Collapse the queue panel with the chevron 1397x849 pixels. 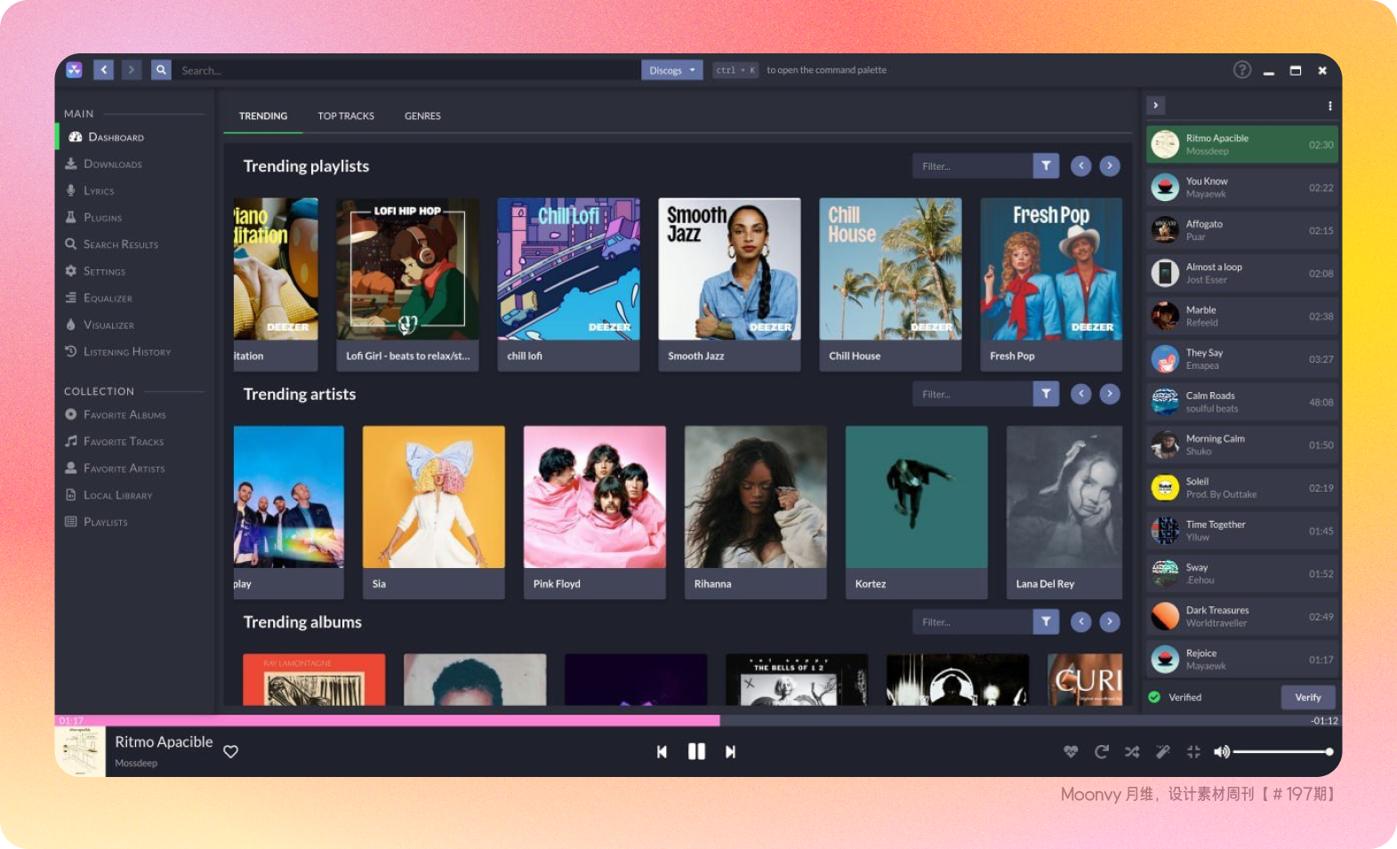pyautogui.click(x=1155, y=106)
